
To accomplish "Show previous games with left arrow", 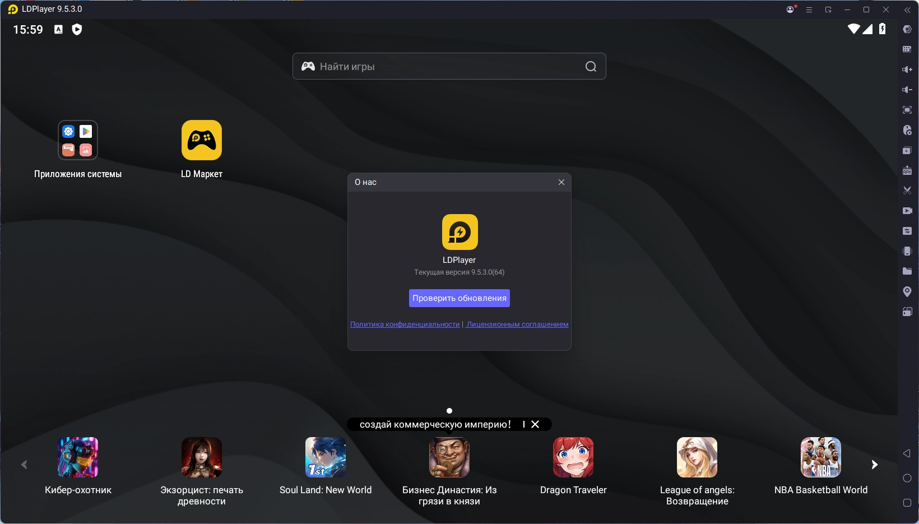I will [24, 465].
